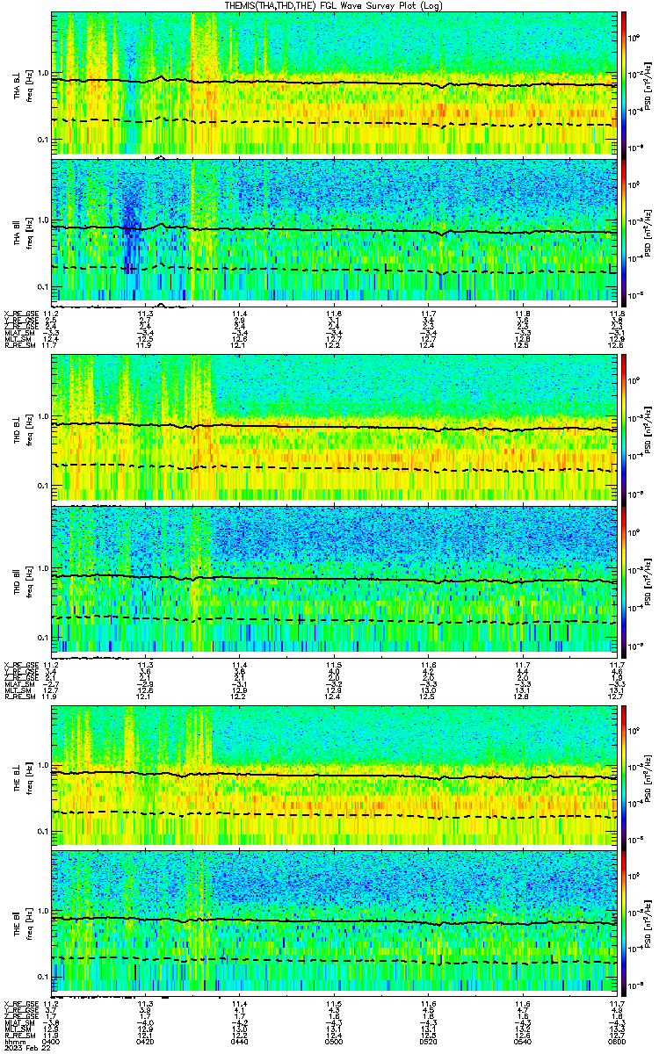Viewport: 659px width, 1054px height.
Task: Click the color bar beside the THE B-parallel panel
Action: tap(624, 921)
